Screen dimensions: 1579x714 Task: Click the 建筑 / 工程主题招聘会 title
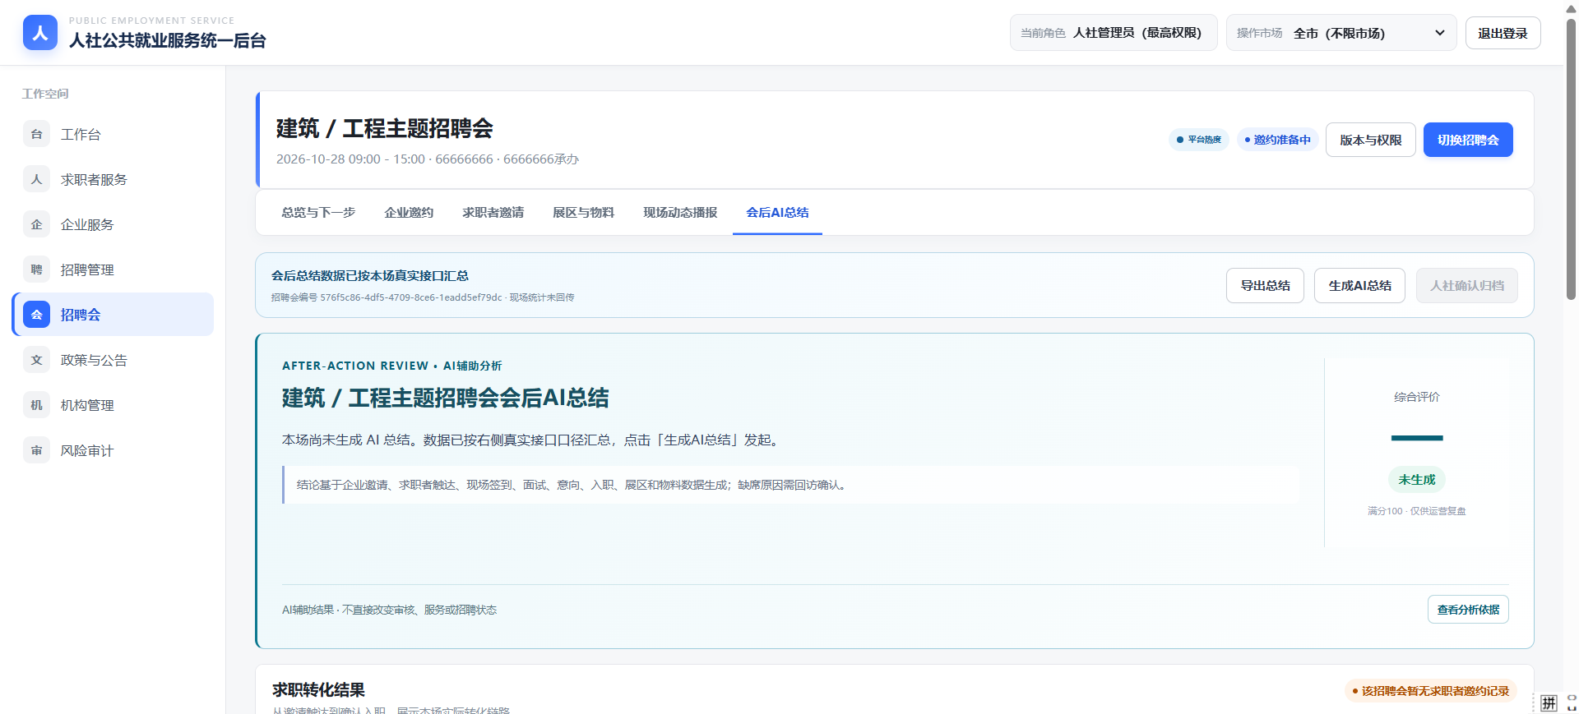click(384, 128)
